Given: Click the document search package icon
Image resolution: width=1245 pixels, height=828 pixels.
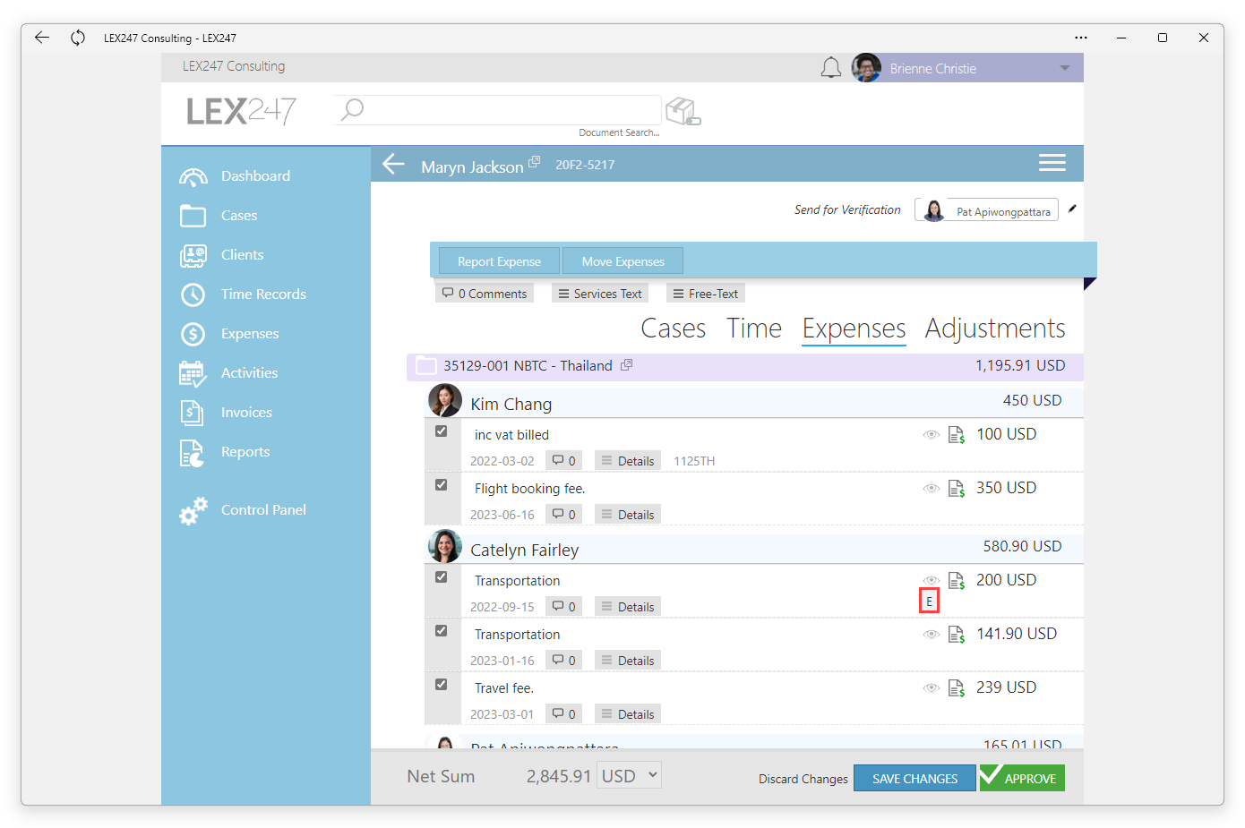Looking at the screenshot, I should (683, 111).
